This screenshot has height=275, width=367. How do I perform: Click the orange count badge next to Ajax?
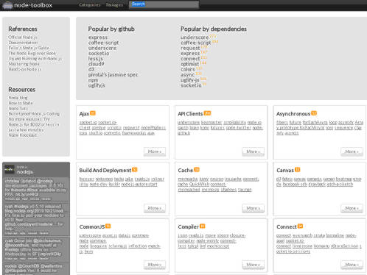(93, 113)
